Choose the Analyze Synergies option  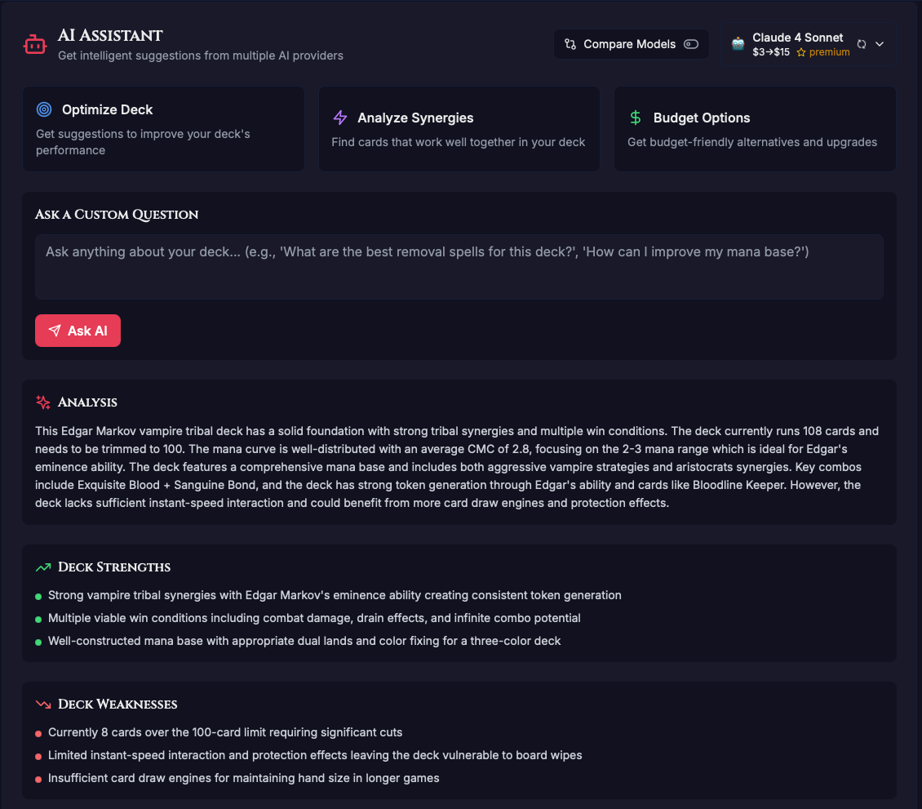pyautogui.click(x=459, y=129)
